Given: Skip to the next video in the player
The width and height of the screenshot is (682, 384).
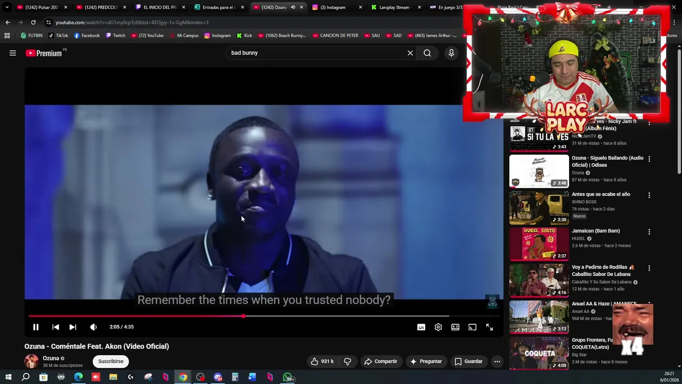Looking at the screenshot, I should click(x=73, y=327).
